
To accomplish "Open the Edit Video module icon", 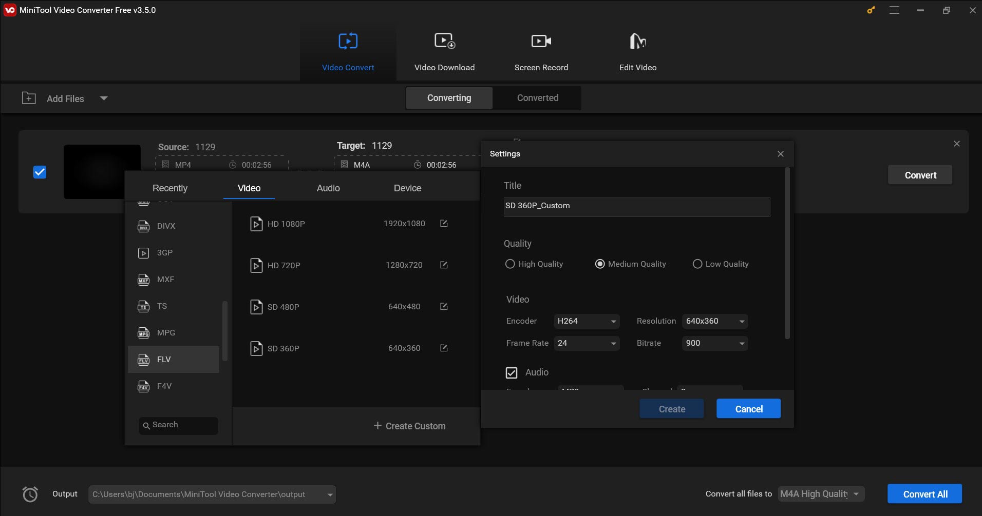I will (637, 41).
